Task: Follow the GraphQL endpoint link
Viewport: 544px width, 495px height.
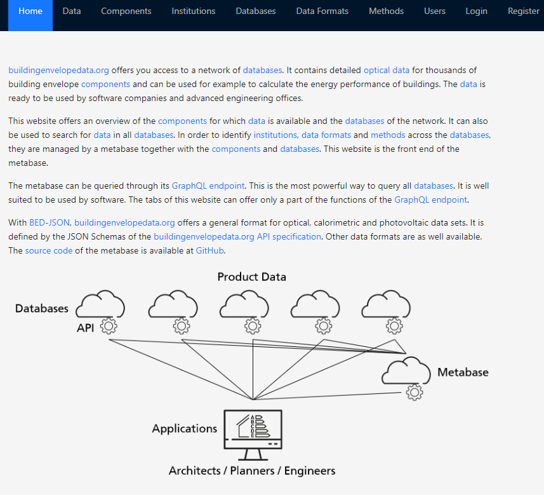Action: (208, 186)
